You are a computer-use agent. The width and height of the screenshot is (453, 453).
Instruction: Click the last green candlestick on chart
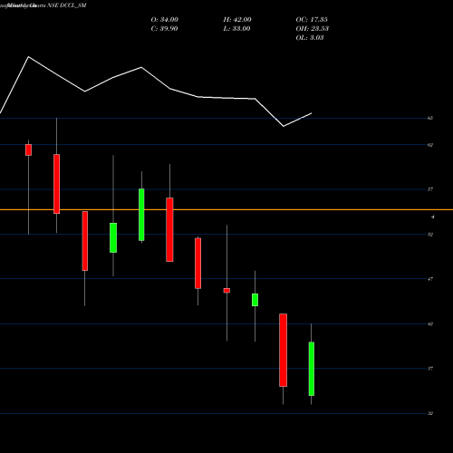click(312, 369)
